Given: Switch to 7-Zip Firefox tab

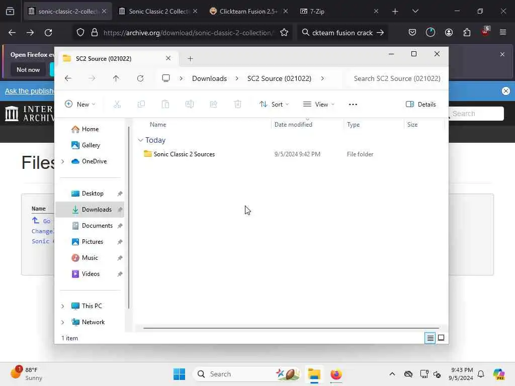Looking at the screenshot, I should 339,11.
